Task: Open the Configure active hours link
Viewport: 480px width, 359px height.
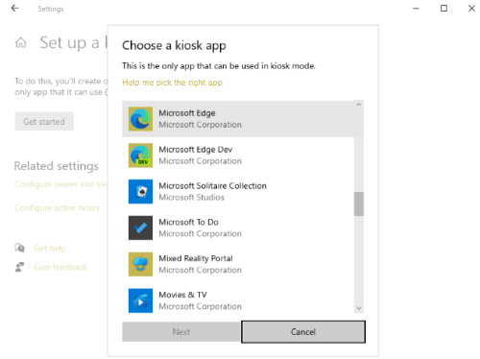Action: [57, 208]
